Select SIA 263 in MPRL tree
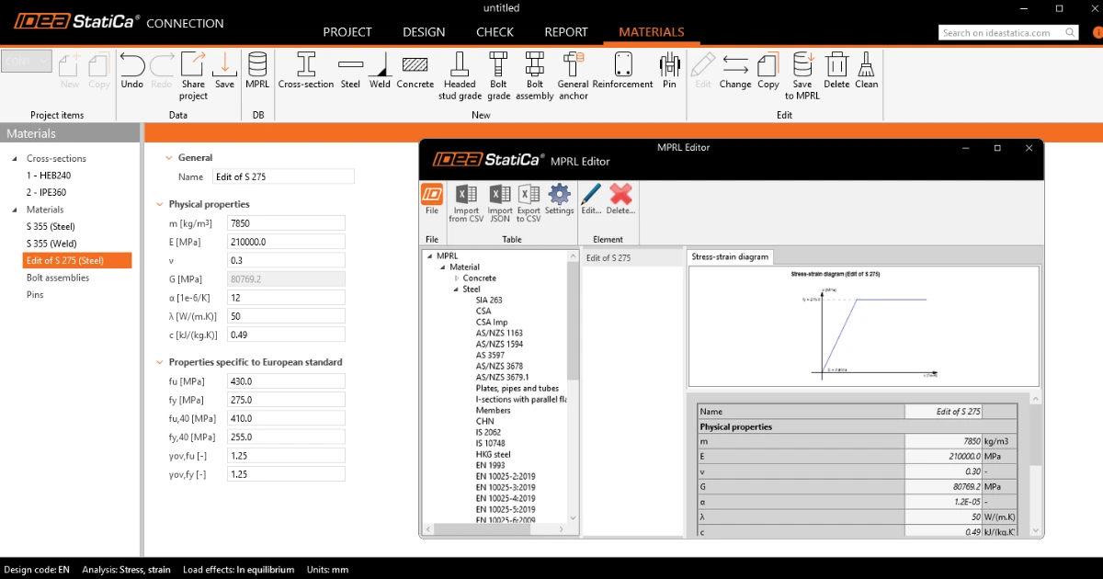The width and height of the screenshot is (1103, 579). click(489, 301)
